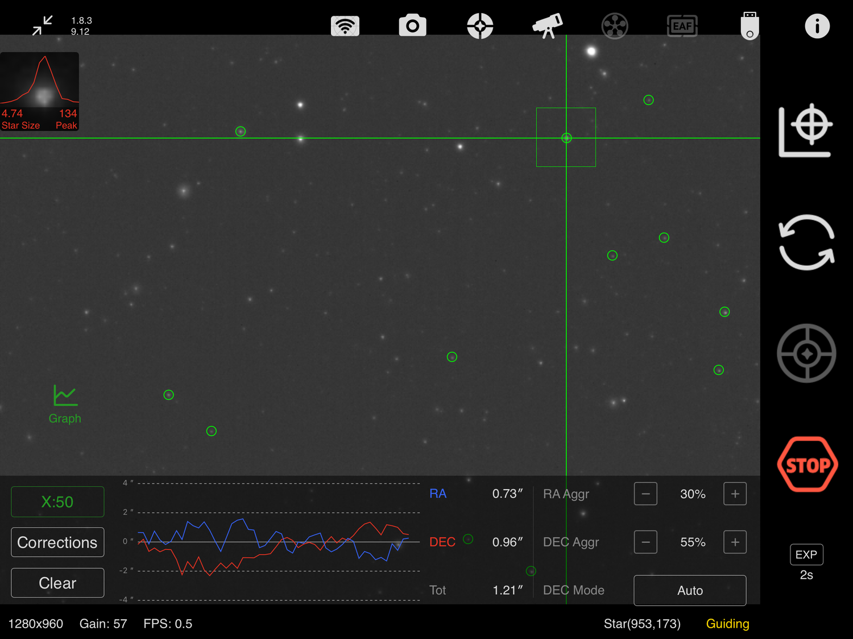853x639 pixels.
Task: Open the USB storage icon
Action: pos(750,26)
